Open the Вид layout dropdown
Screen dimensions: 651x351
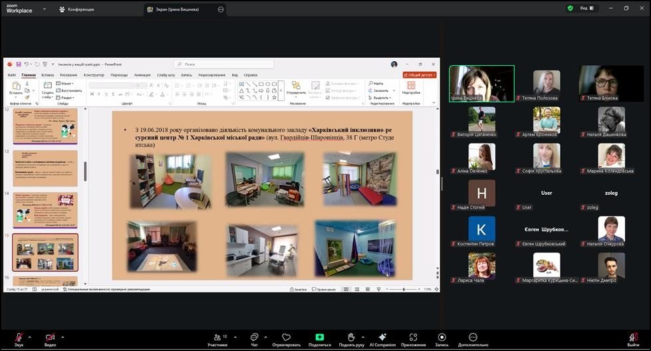point(586,9)
